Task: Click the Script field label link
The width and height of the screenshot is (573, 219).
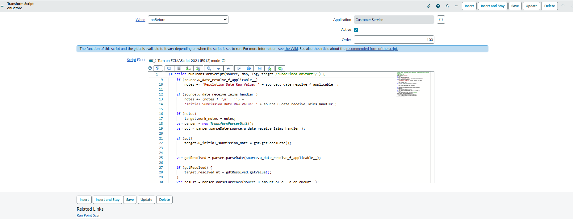Action: coord(132,60)
